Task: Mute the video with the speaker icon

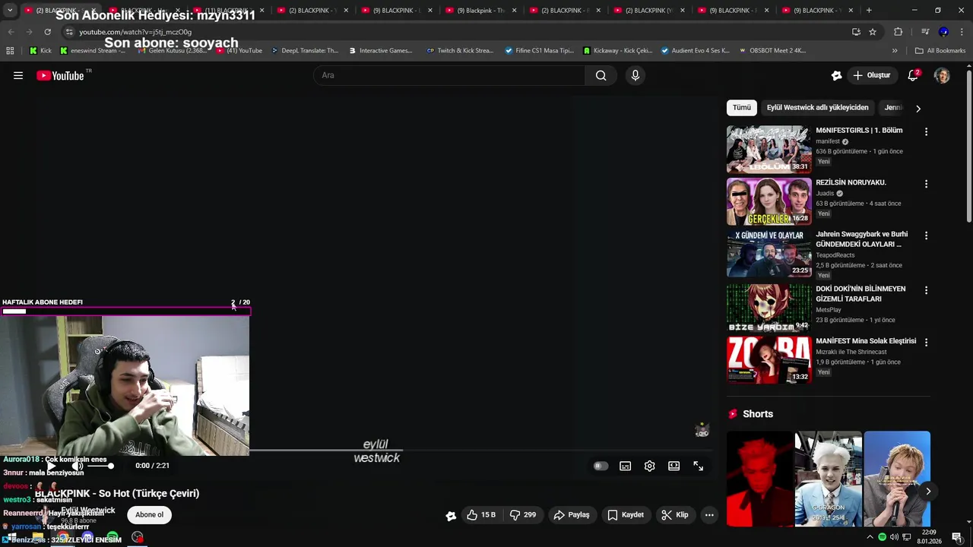Action: pos(77,466)
